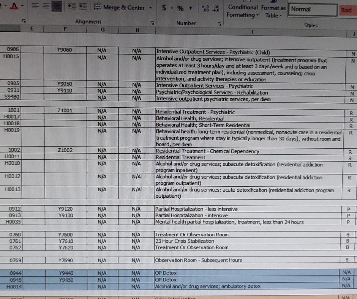This screenshot has width=357, height=299.
Task: Select column I header
Action: (x=252, y=32)
